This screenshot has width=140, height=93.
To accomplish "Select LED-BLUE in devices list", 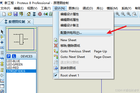I will 21,61.
